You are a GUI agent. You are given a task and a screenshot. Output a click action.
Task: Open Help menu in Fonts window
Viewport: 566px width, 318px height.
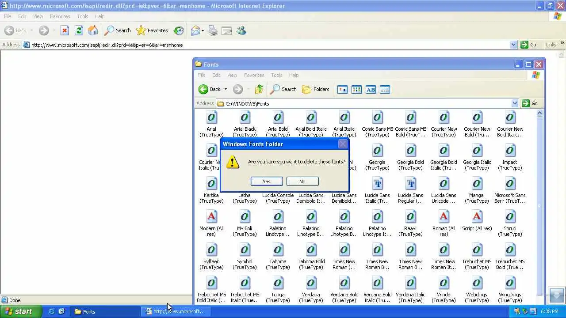(294, 75)
